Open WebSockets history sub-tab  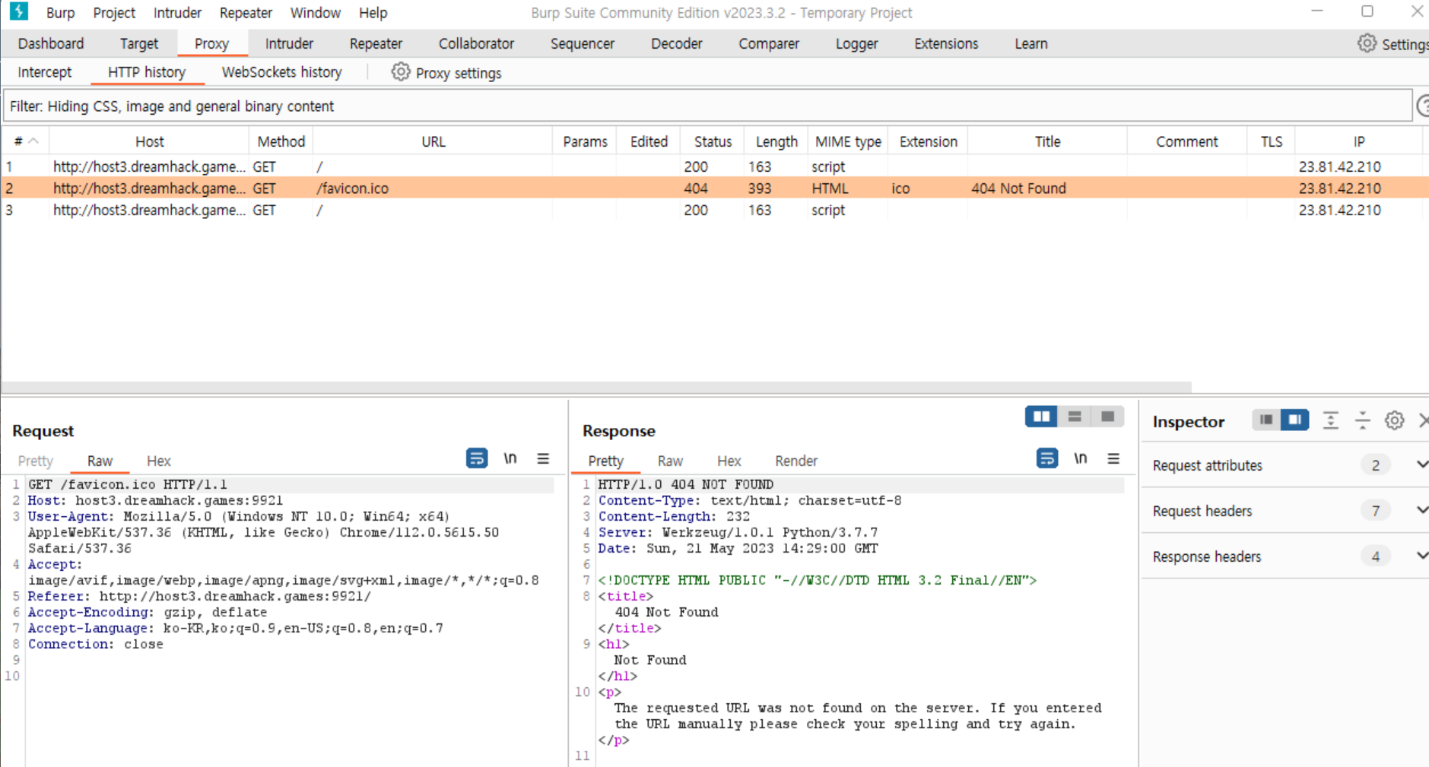pos(281,72)
